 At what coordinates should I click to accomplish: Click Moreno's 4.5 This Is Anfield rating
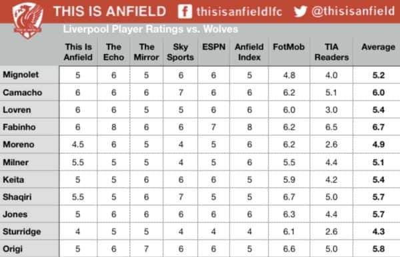tap(78, 144)
